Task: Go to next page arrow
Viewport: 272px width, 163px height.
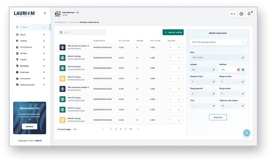Action: tap(138, 129)
